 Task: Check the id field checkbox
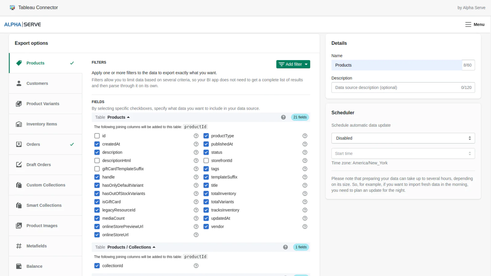97,136
